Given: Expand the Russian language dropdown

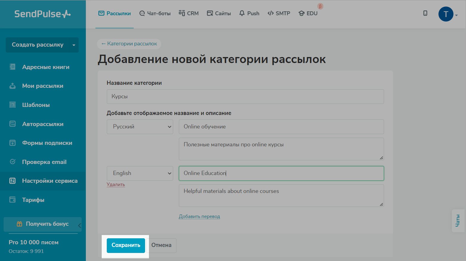Looking at the screenshot, I should click(x=140, y=127).
